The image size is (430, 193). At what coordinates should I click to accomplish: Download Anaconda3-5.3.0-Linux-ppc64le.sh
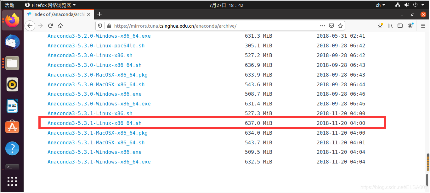click(x=96, y=46)
